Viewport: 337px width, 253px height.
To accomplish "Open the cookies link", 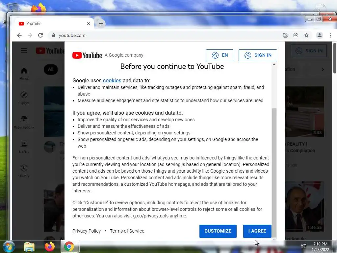I will [x=112, y=80].
